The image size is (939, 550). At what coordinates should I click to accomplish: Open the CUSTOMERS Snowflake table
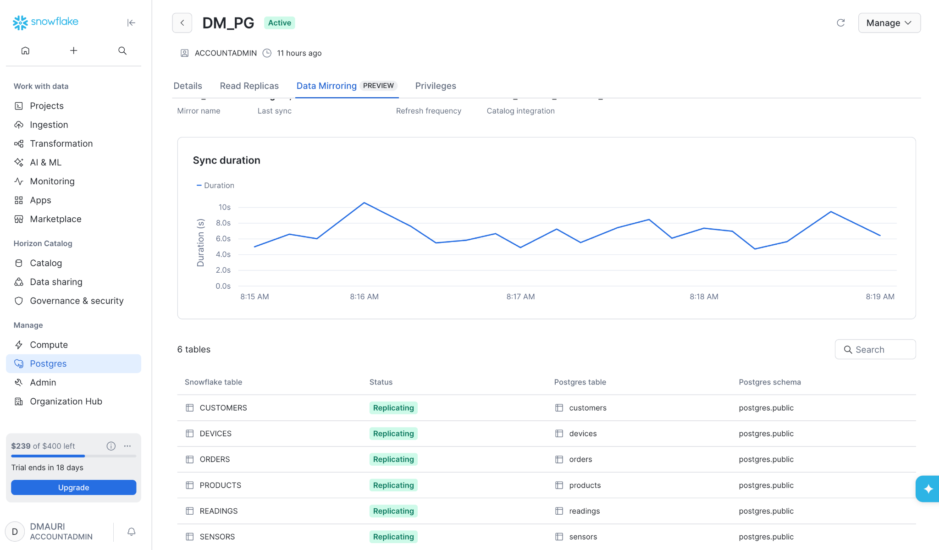(x=223, y=408)
